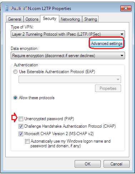The image size is (135, 174).
Task: Enable Unencrypted password (PAP) checkbox
Action: [21, 119]
